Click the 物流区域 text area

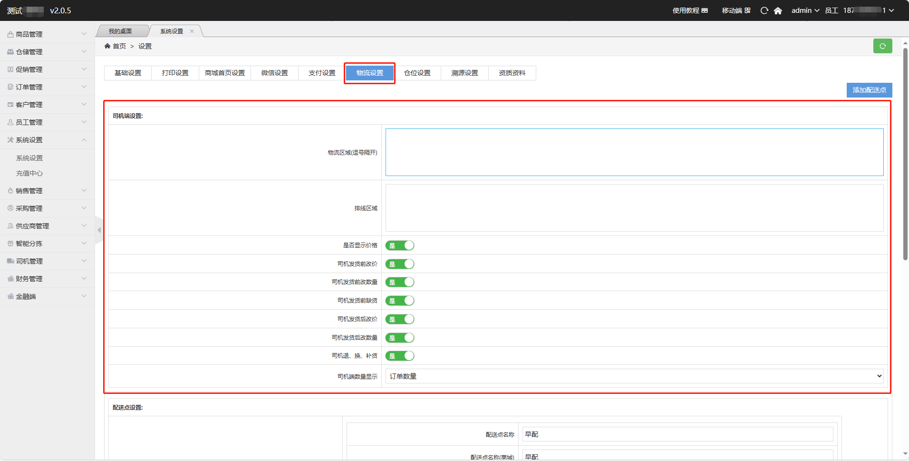(634, 152)
